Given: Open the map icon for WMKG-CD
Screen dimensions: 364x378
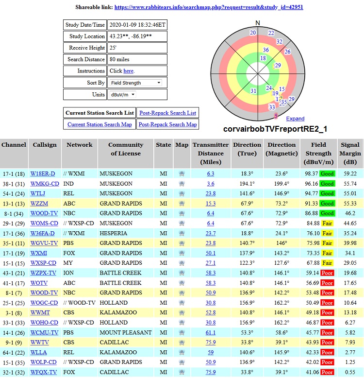Looking at the screenshot, I should (x=182, y=184).
